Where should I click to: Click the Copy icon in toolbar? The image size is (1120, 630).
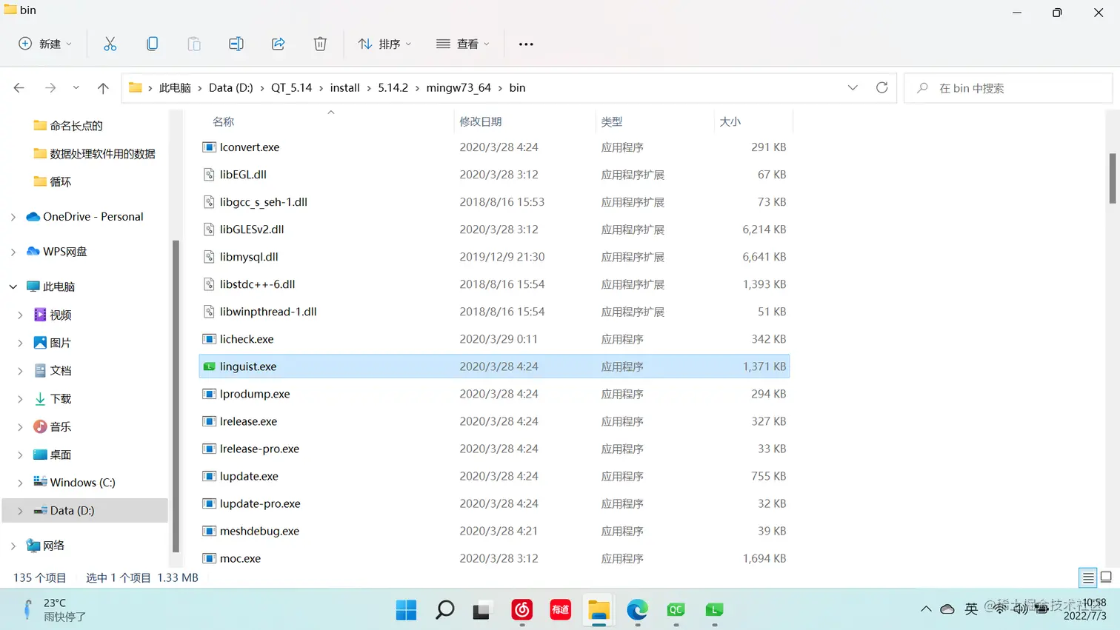pos(152,44)
